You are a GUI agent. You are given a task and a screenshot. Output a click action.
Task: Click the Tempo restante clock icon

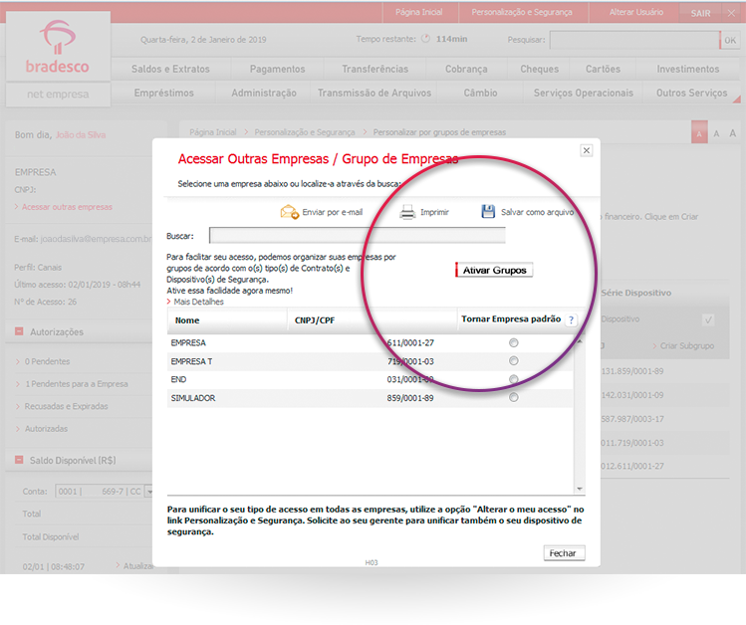tap(426, 39)
